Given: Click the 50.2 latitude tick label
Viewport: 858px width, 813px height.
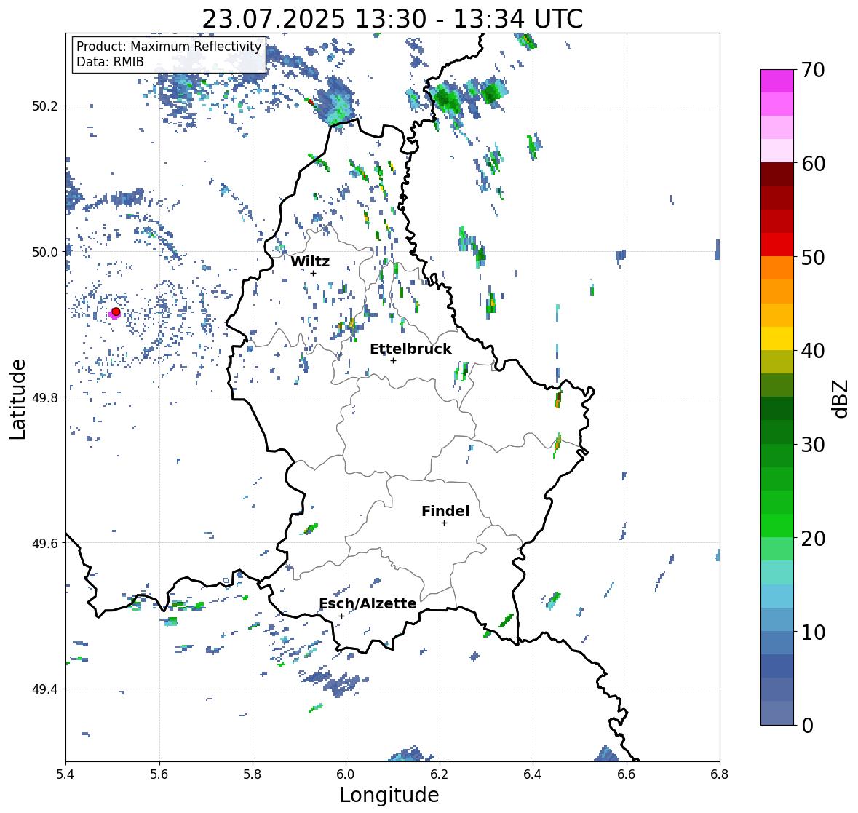Looking at the screenshot, I should click(44, 106).
